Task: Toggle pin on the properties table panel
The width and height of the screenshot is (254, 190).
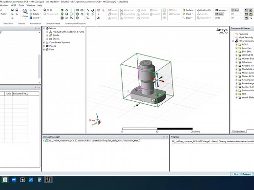Action: [x=36, y=87]
